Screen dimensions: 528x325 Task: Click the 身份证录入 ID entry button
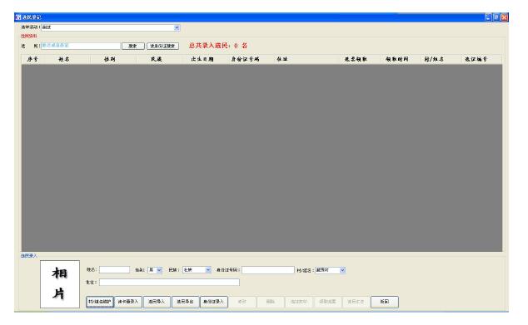[x=213, y=302]
